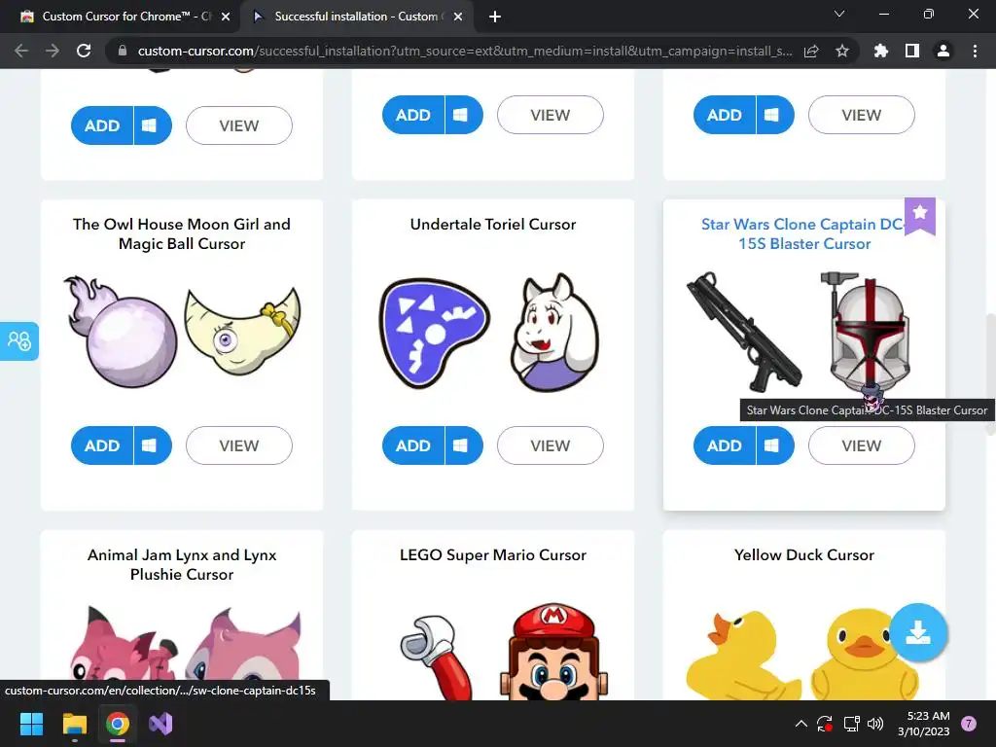Open Visual Studio from the taskbar

click(x=160, y=724)
